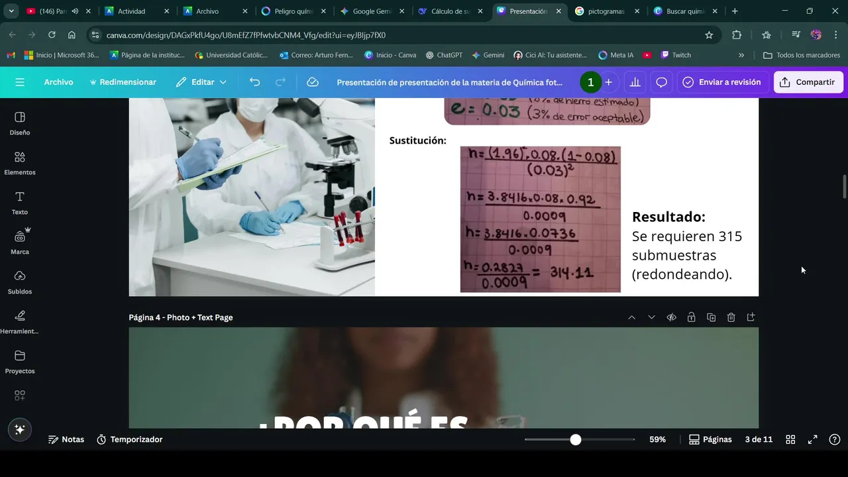Click the vertical page scrollbar
Screen dimensions: 848x477
coord(844,187)
